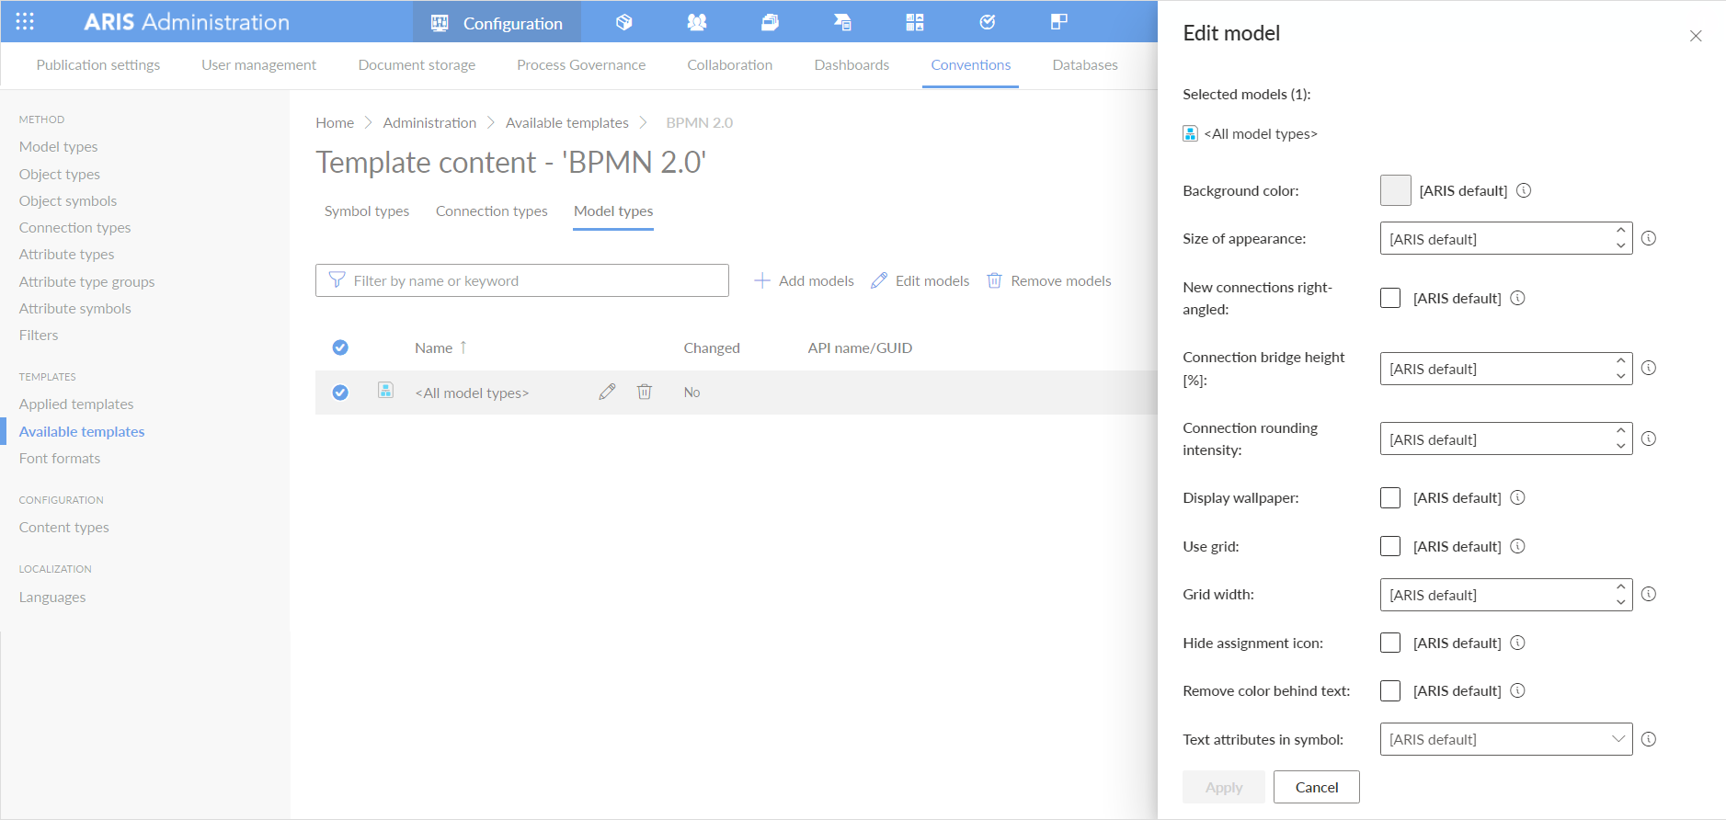Click Remove models button
1726x820 pixels.
click(1048, 280)
